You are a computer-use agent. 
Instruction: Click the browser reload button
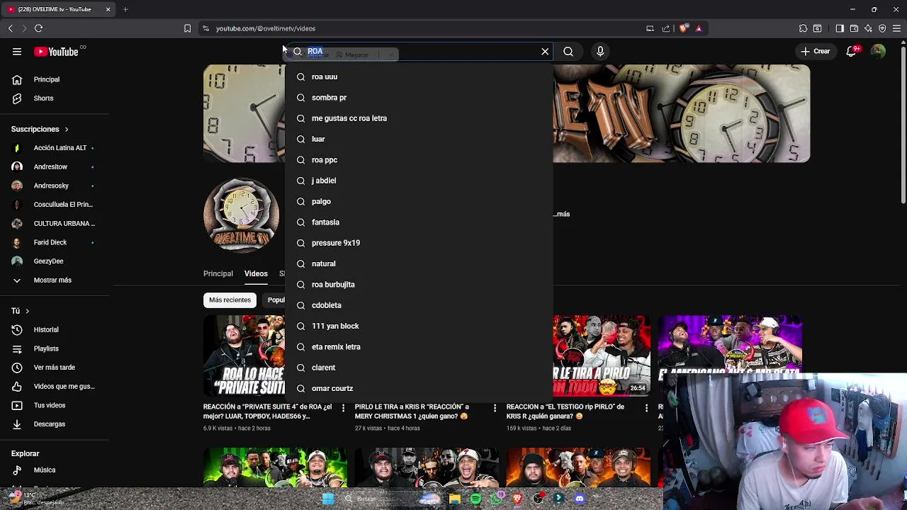[x=38, y=28]
